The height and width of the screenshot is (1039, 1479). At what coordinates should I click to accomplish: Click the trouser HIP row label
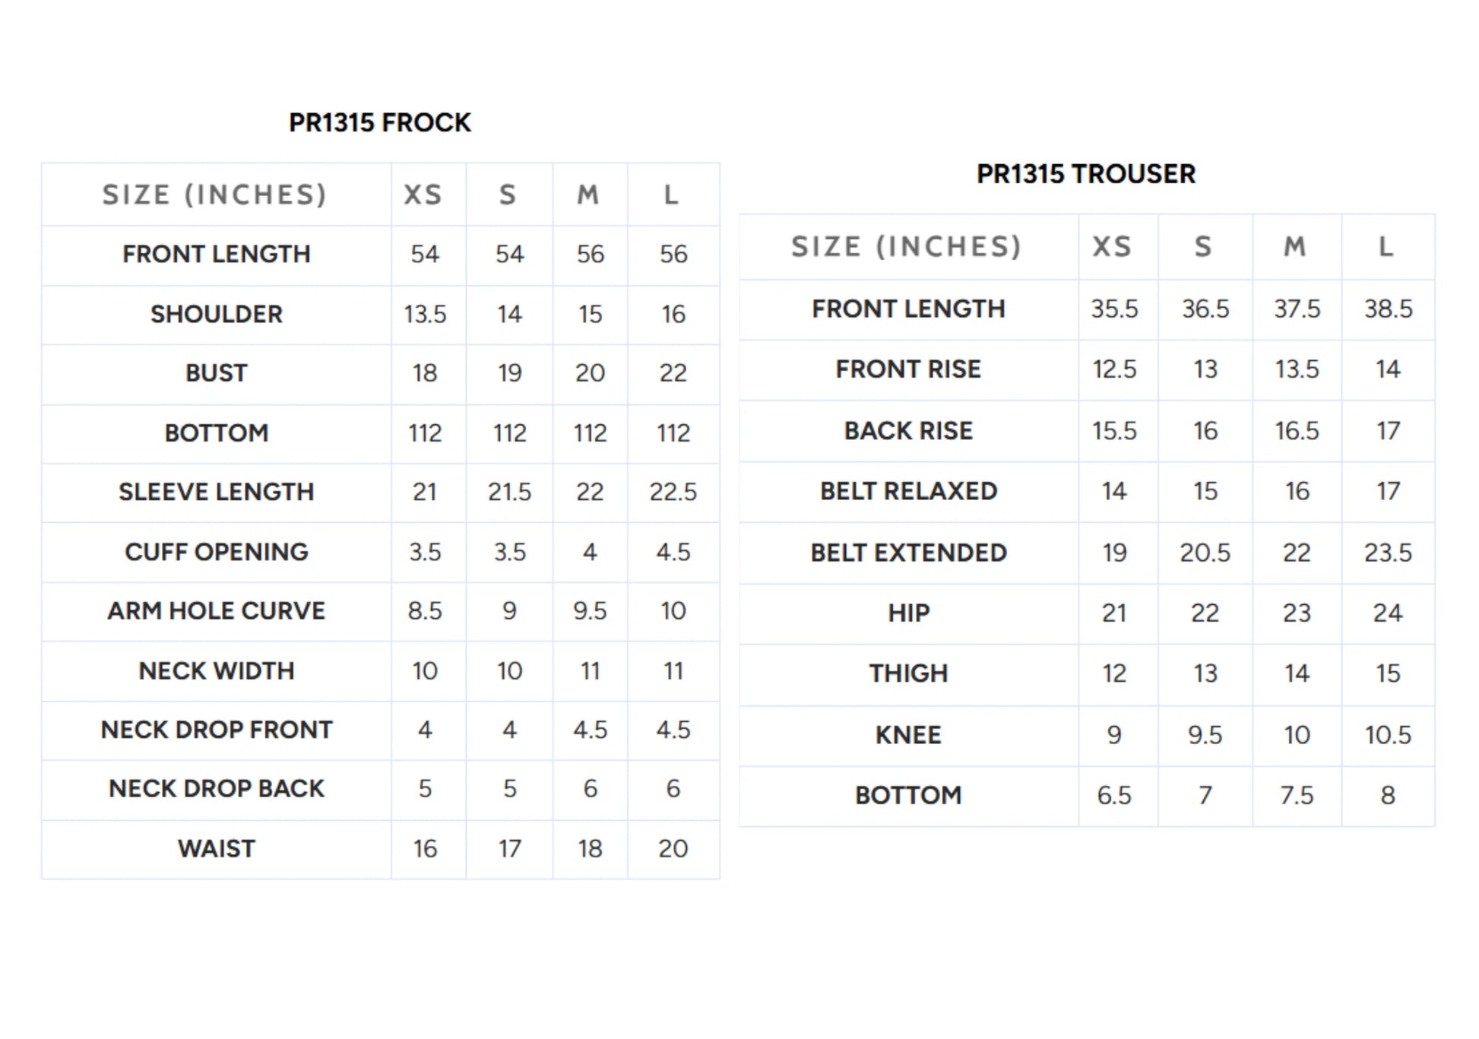[908, 613]
